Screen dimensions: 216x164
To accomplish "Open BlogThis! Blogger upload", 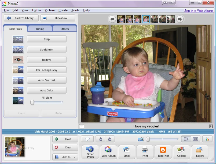I will pyautogui.click(x=163, y=152).
